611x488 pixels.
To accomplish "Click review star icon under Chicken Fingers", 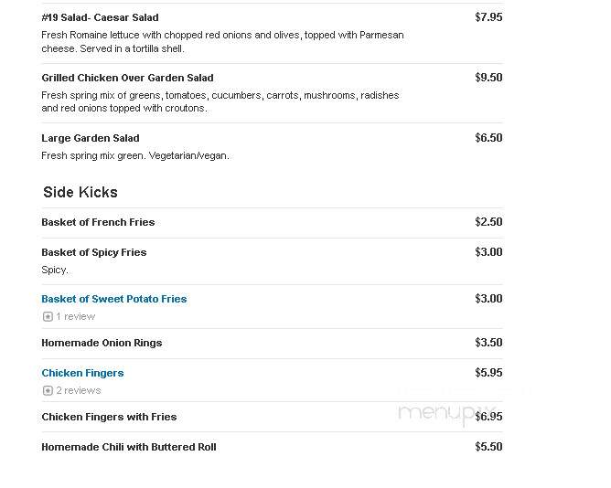I will 48,390.
